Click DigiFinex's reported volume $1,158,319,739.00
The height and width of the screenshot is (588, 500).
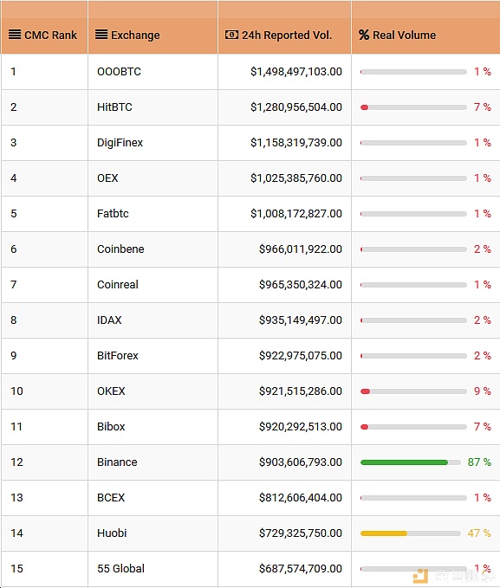pyautogui.click(x=296, y=143)
